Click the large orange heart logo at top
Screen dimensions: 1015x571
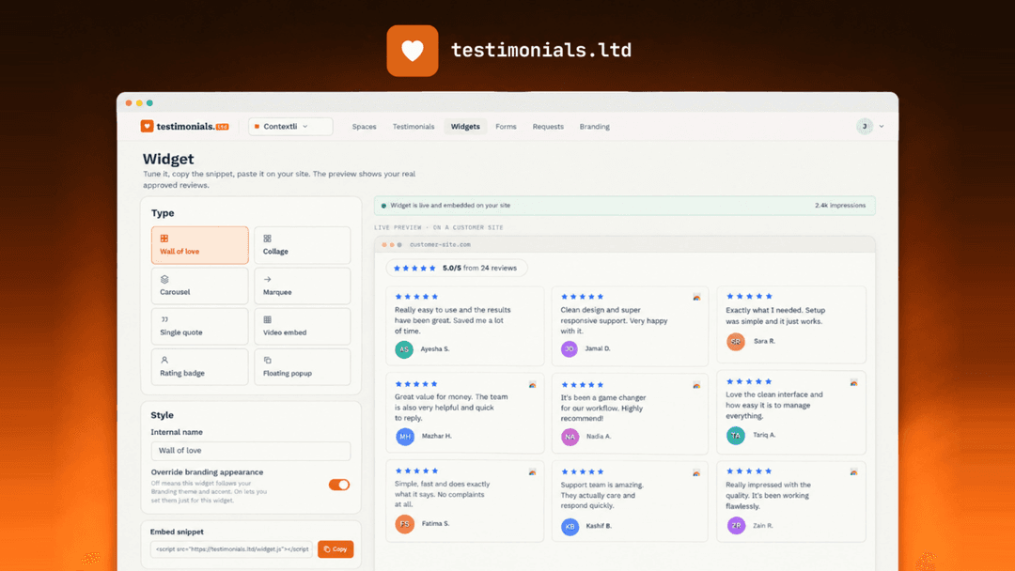(x=413, y=51)
